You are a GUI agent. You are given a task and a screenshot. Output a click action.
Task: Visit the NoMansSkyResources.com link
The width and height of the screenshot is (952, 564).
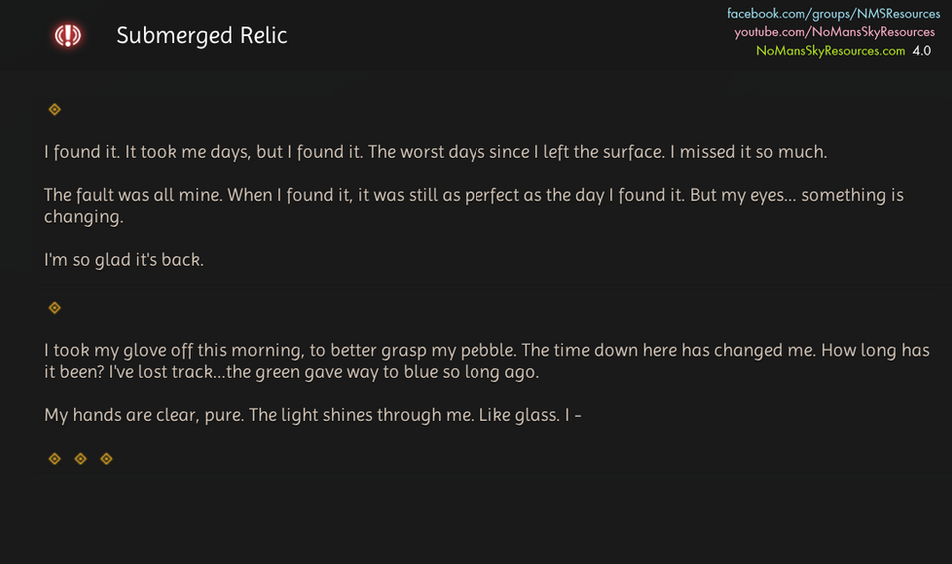[x=830, y=50]
